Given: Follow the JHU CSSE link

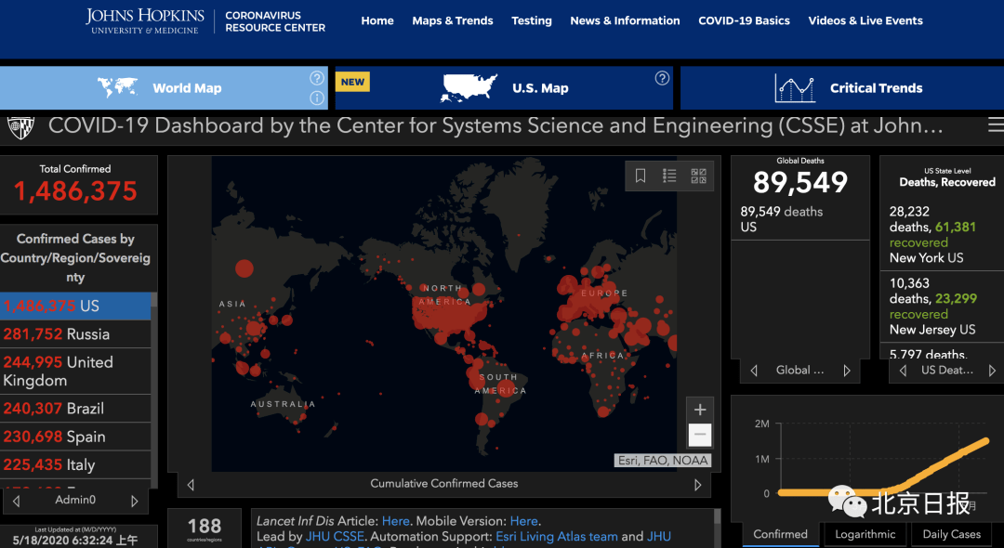Looking at the screenshot, I should point(335,537).
